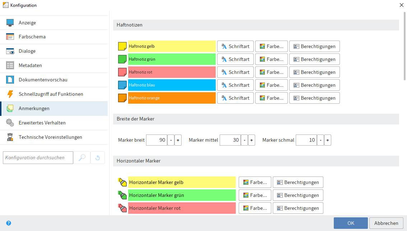Open Berechtigungen for Horizontaler Marker gelb

click(x=298, y=182)
